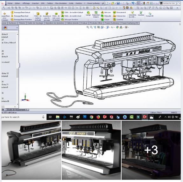
Task: Open the dropdown arrow beside Undo
Action: [x=136, y=3]
